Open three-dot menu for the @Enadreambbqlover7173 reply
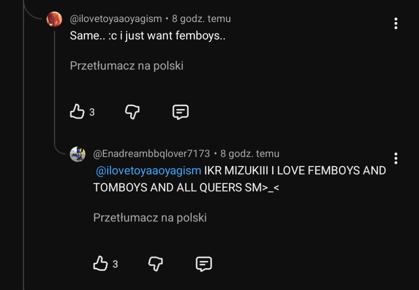Screen dimensions: 419x290 (x=396, y=158)
